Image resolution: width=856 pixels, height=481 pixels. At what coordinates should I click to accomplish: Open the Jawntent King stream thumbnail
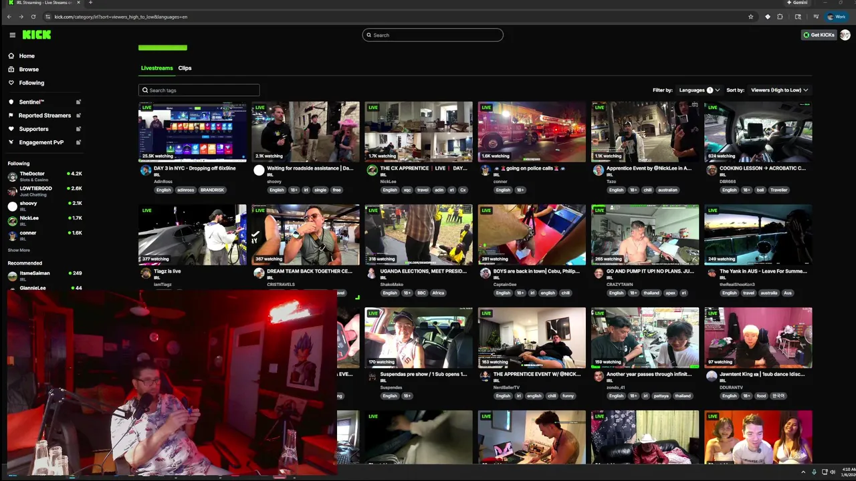click(x=758, y=337)
